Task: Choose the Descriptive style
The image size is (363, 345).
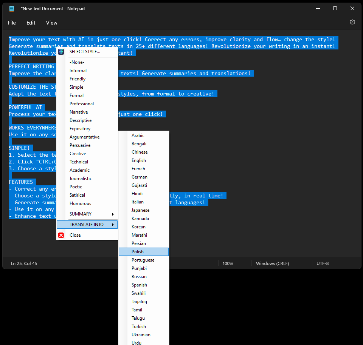Action: click(x=87, y=120)
